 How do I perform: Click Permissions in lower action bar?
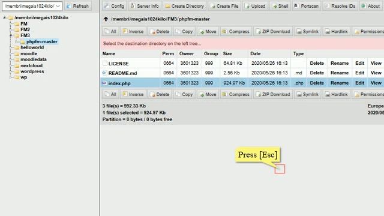coord(368,94)
